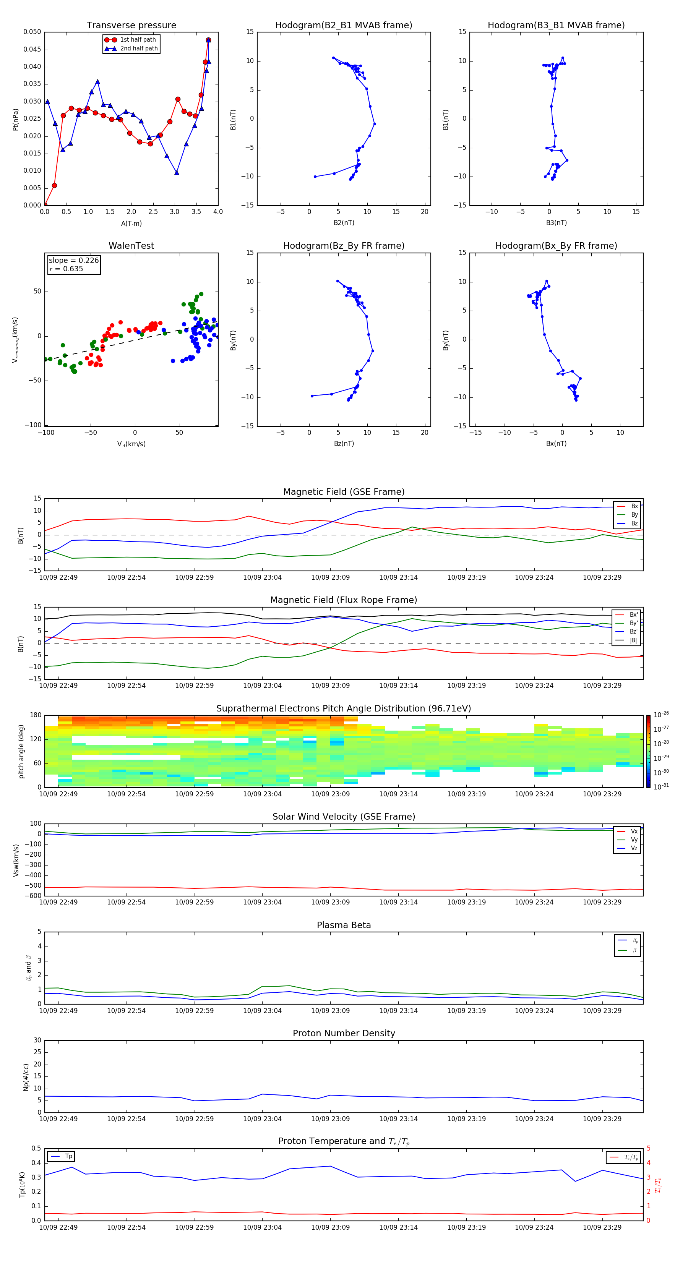Image resolution: width=688 pixels, height=1261 pixels.
Task: Click the 'pitch angle (deg)' axis label
Action: (x=21, y=751)
